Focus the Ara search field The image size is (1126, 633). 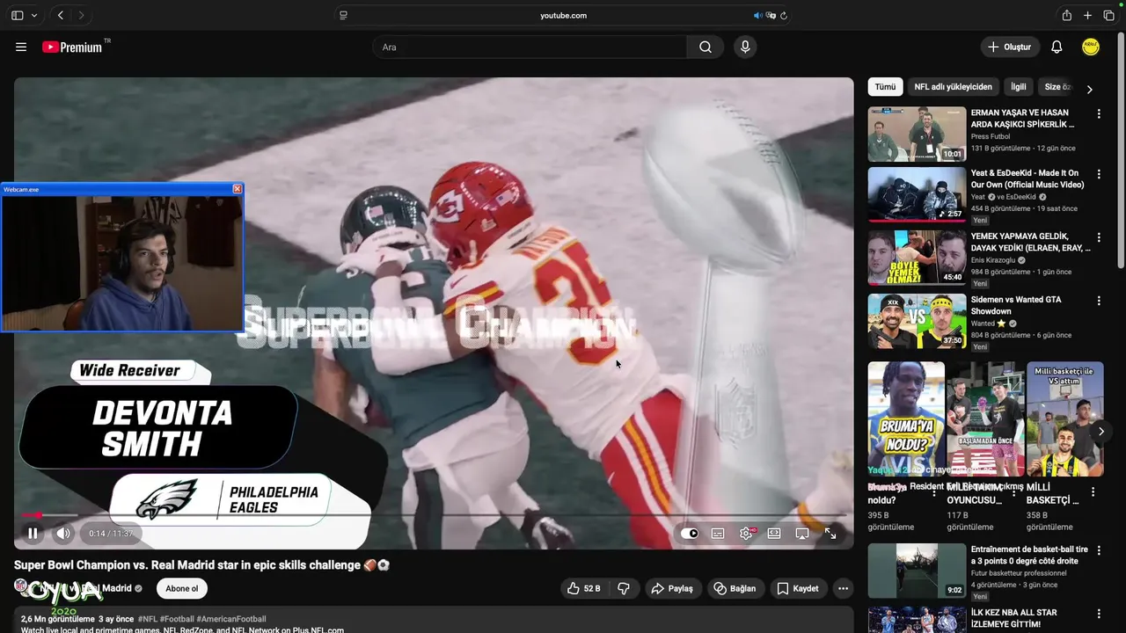[530, 47]
